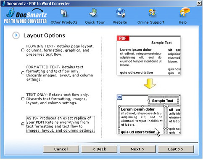Click the blue arrow beside Layout Options
The height and width of the screenshot is (160, 203).
tap(16, 35)
